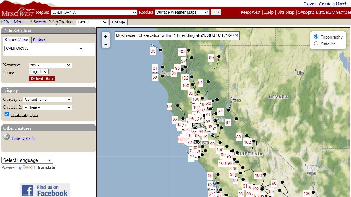The width and height of the screenshot is (351, 197).
Task: Select the Topography radio button
Action: [316, 37]
